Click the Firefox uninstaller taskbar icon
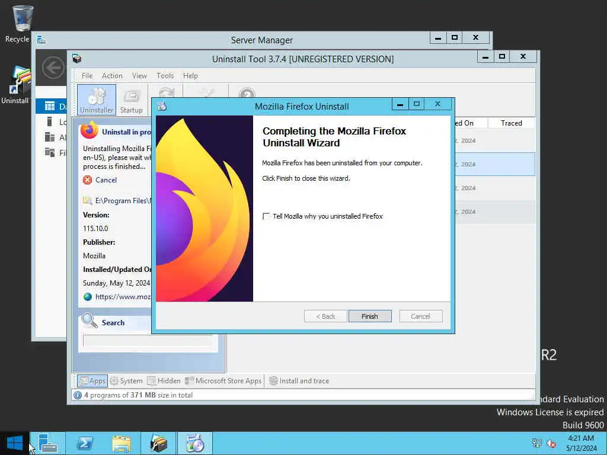The height and width of the screenshot is (455, 607). (194, 443)
